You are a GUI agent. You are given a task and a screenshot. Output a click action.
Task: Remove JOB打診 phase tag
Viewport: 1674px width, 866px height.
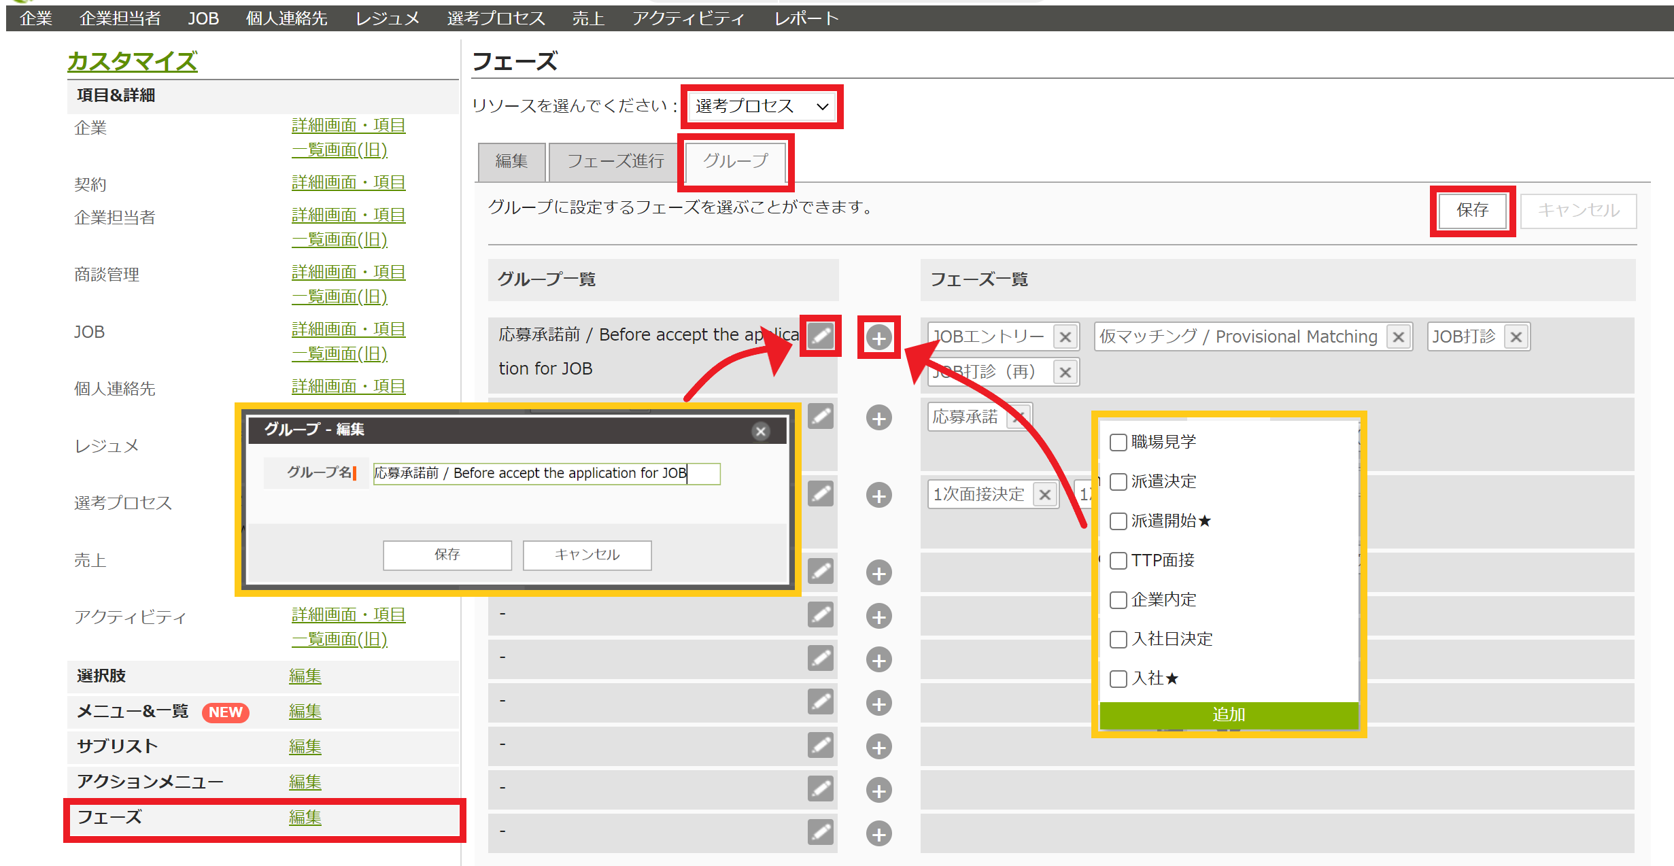point(1516,336)
